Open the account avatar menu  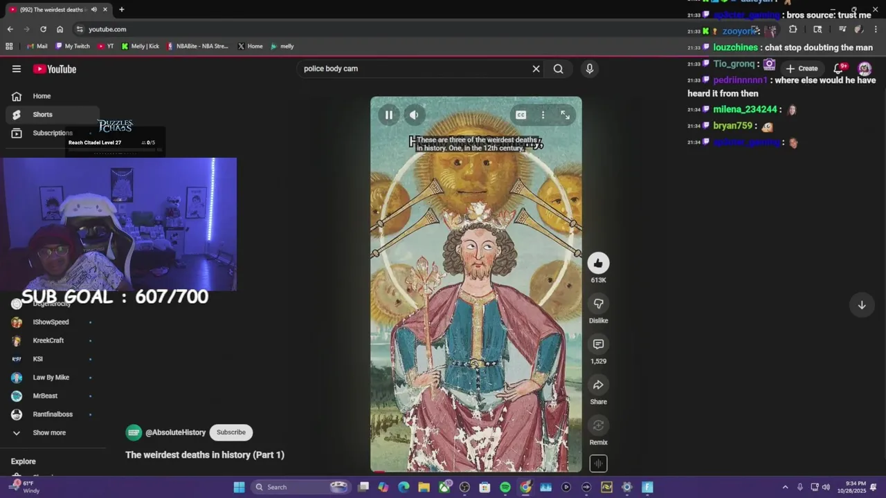(865, 68)
